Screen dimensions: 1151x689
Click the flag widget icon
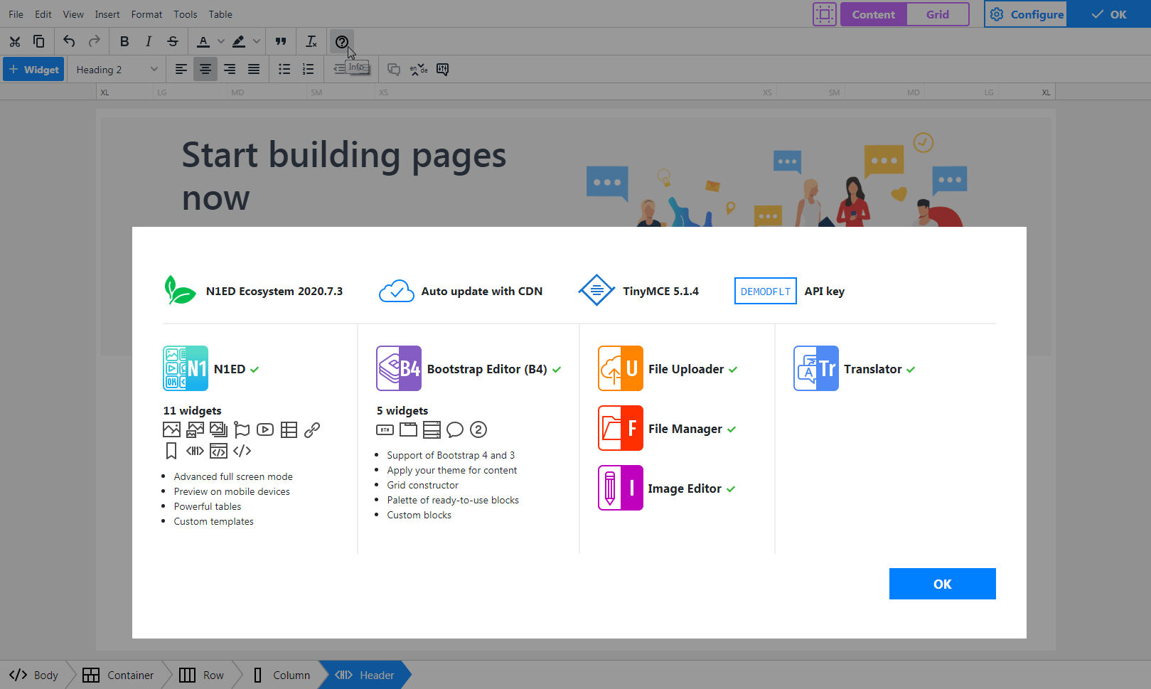[242, 429]
